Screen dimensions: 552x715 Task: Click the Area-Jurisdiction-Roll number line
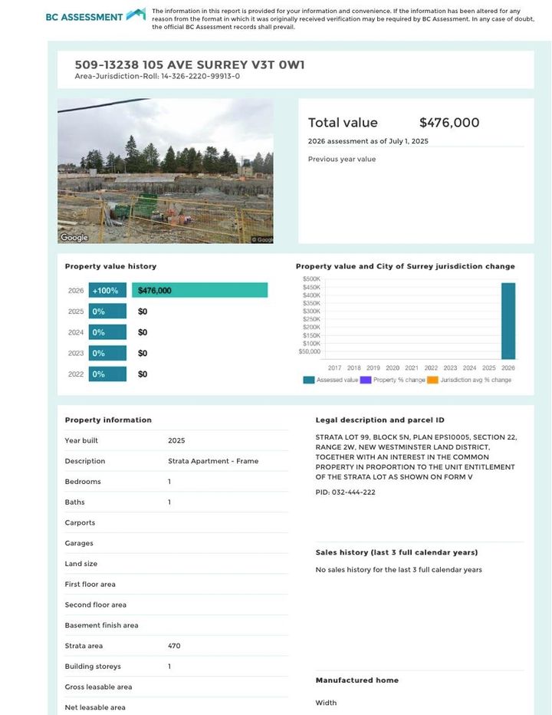[x=157, y=77]
